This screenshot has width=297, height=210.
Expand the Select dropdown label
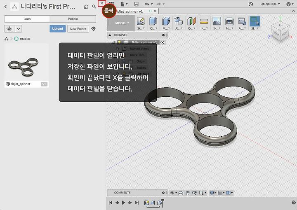(x=255, y=28)
